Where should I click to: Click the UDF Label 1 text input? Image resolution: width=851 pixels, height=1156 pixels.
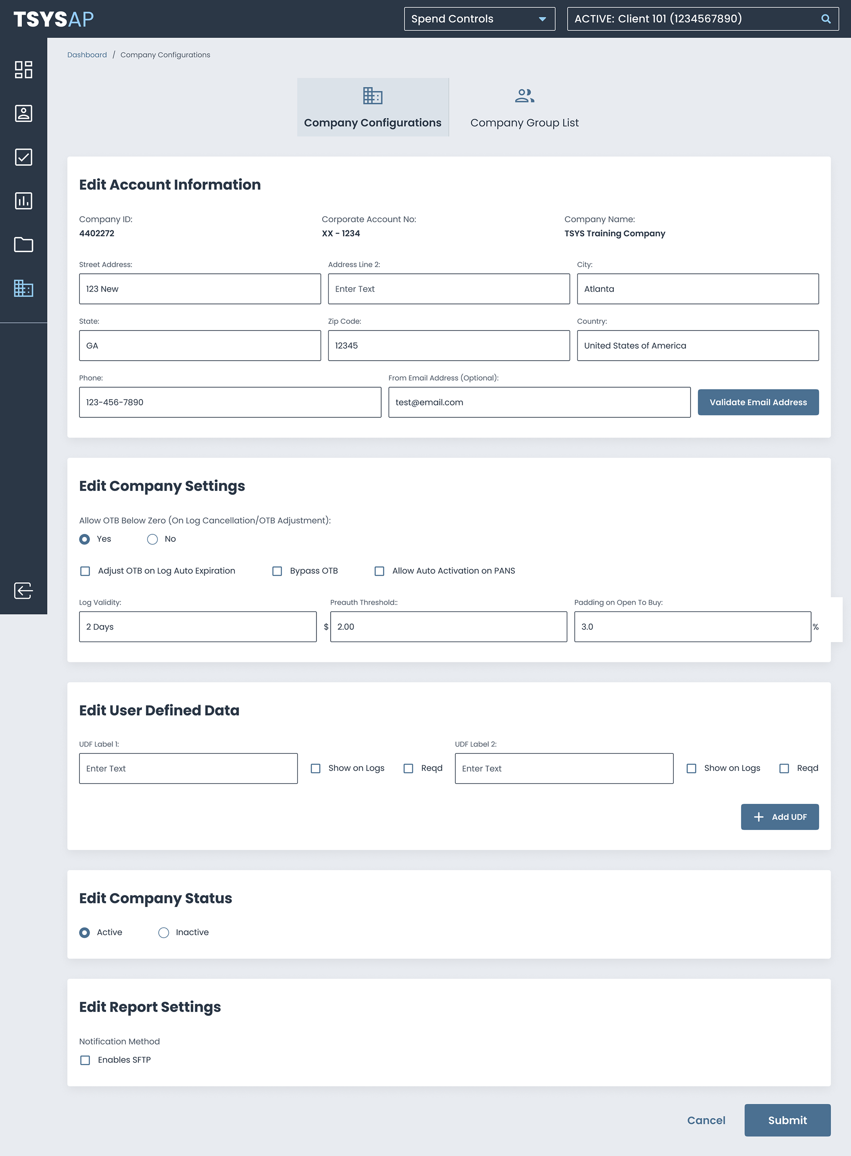[x=188, y=768]
